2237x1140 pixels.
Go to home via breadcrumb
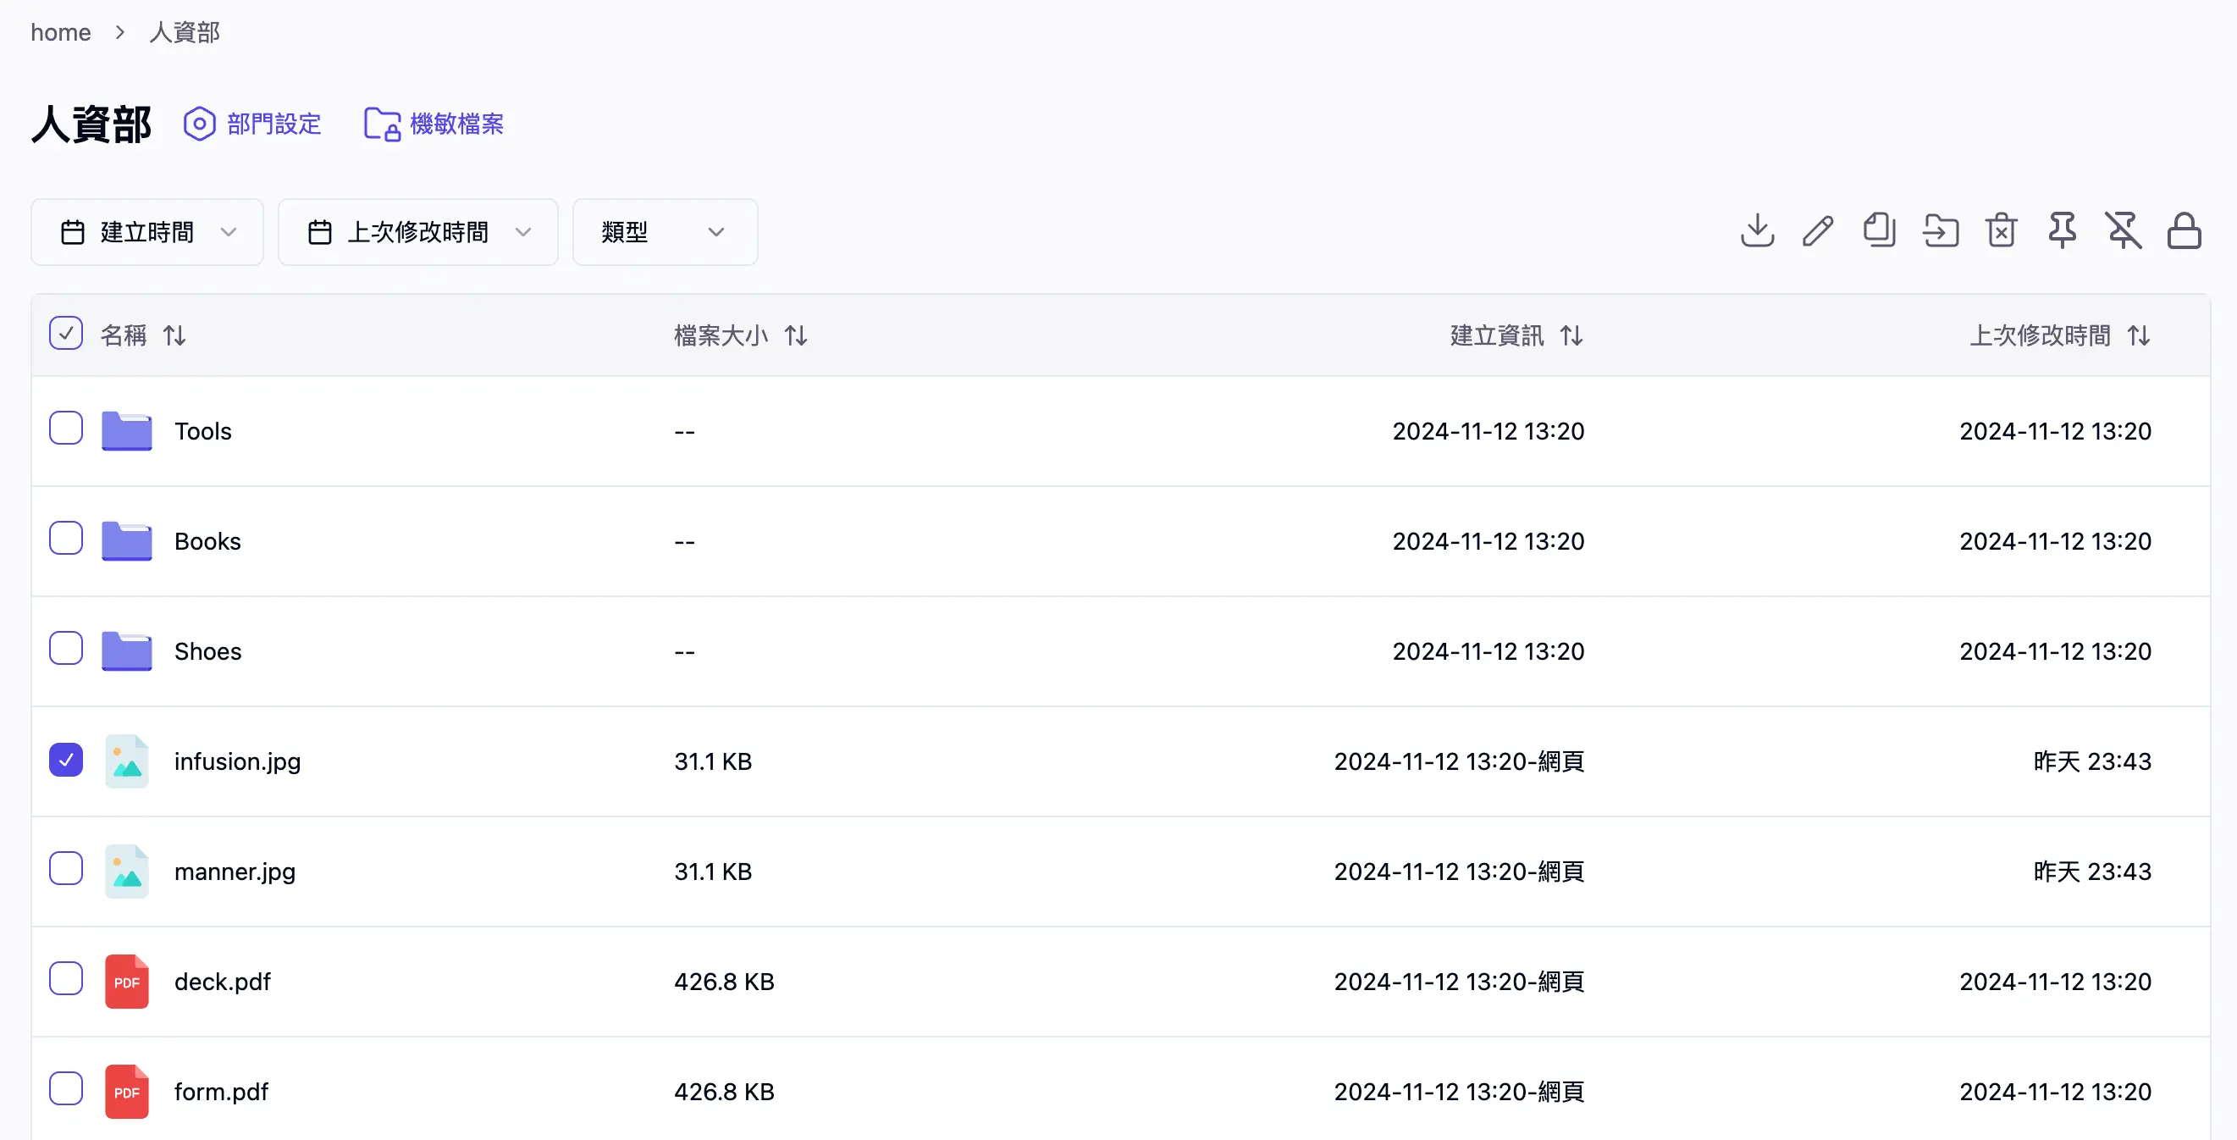click(x=60, y=32)
